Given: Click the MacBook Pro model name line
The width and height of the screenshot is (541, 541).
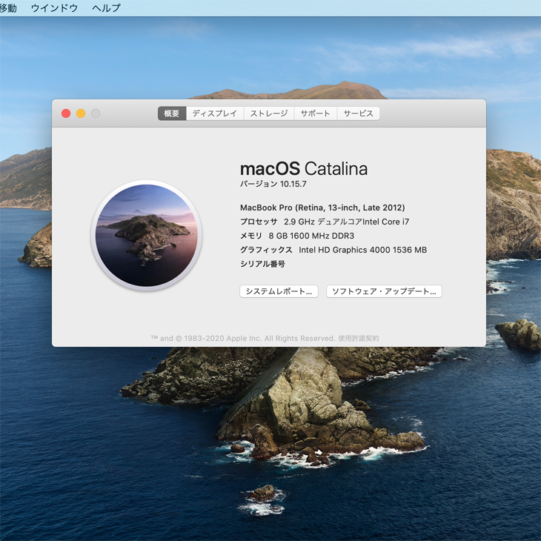Looking at the screenshot, I should click(x=322, y=208).
